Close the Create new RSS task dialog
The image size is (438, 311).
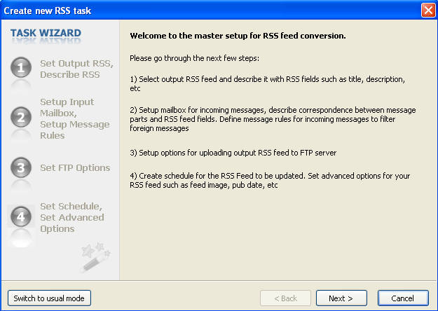click(x=427, y=11)
